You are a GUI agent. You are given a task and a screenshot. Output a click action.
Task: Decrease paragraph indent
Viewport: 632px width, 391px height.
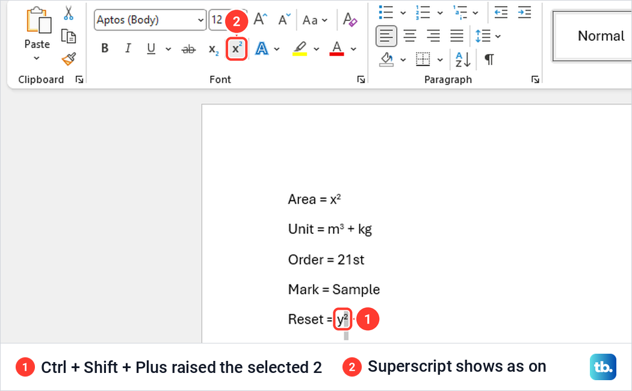pyautogui.click(x=501, y=13)
